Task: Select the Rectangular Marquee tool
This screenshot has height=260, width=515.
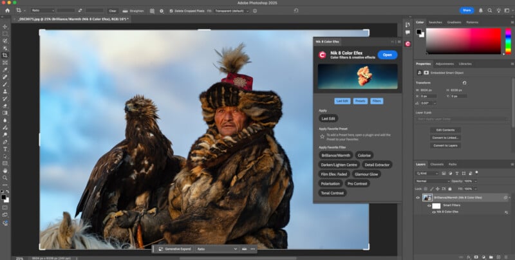Action: tap(5, 34)
